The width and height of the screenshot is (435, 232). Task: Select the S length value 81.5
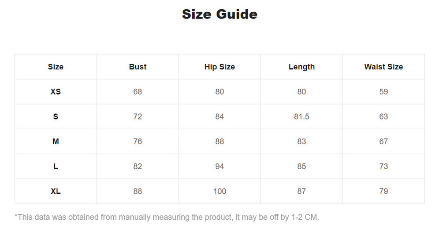tap(301, 116)
